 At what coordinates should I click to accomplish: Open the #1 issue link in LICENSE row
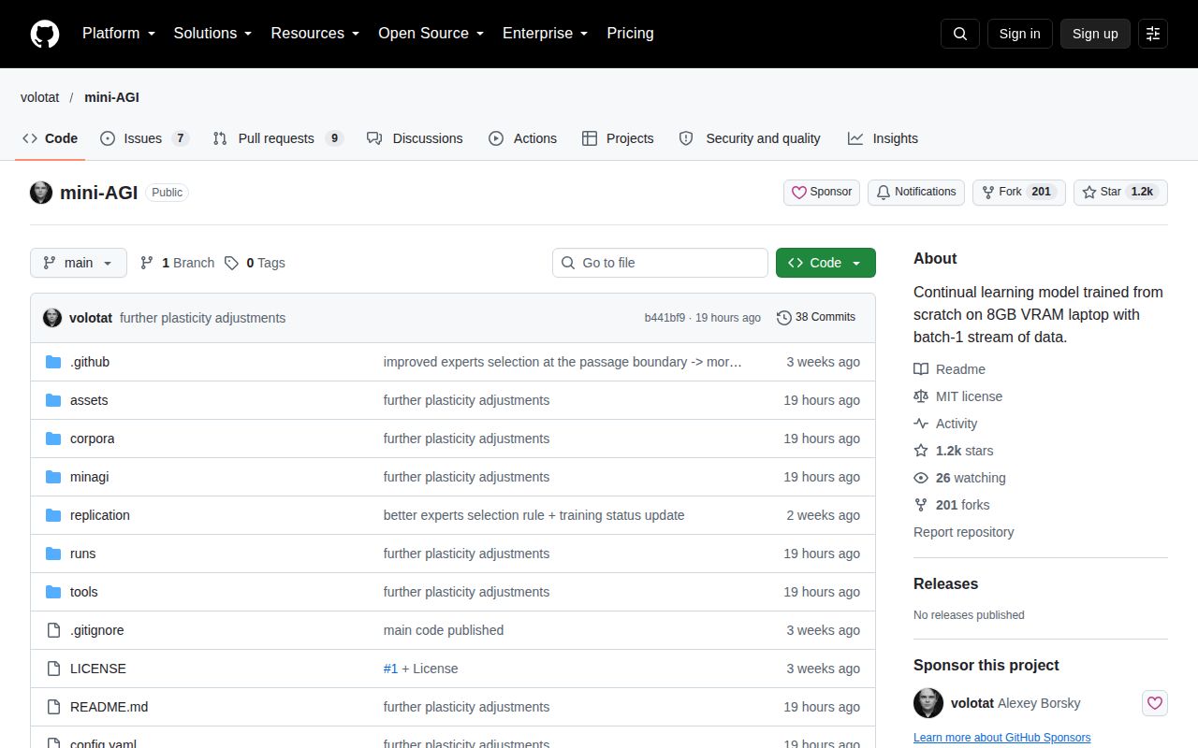[x=390, y=669]
